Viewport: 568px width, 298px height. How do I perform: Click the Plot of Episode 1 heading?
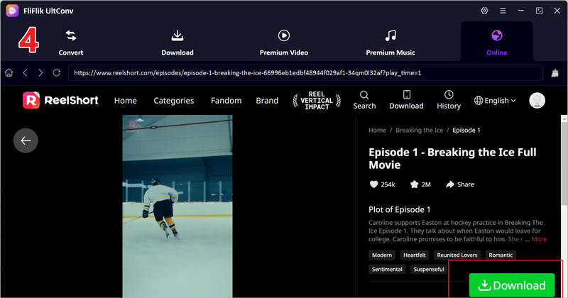point(400,209)
